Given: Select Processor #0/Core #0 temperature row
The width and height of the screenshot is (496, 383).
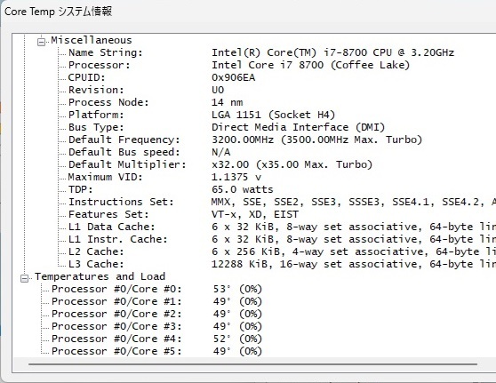Looking at the screenshot, I should tap(156, 289).
